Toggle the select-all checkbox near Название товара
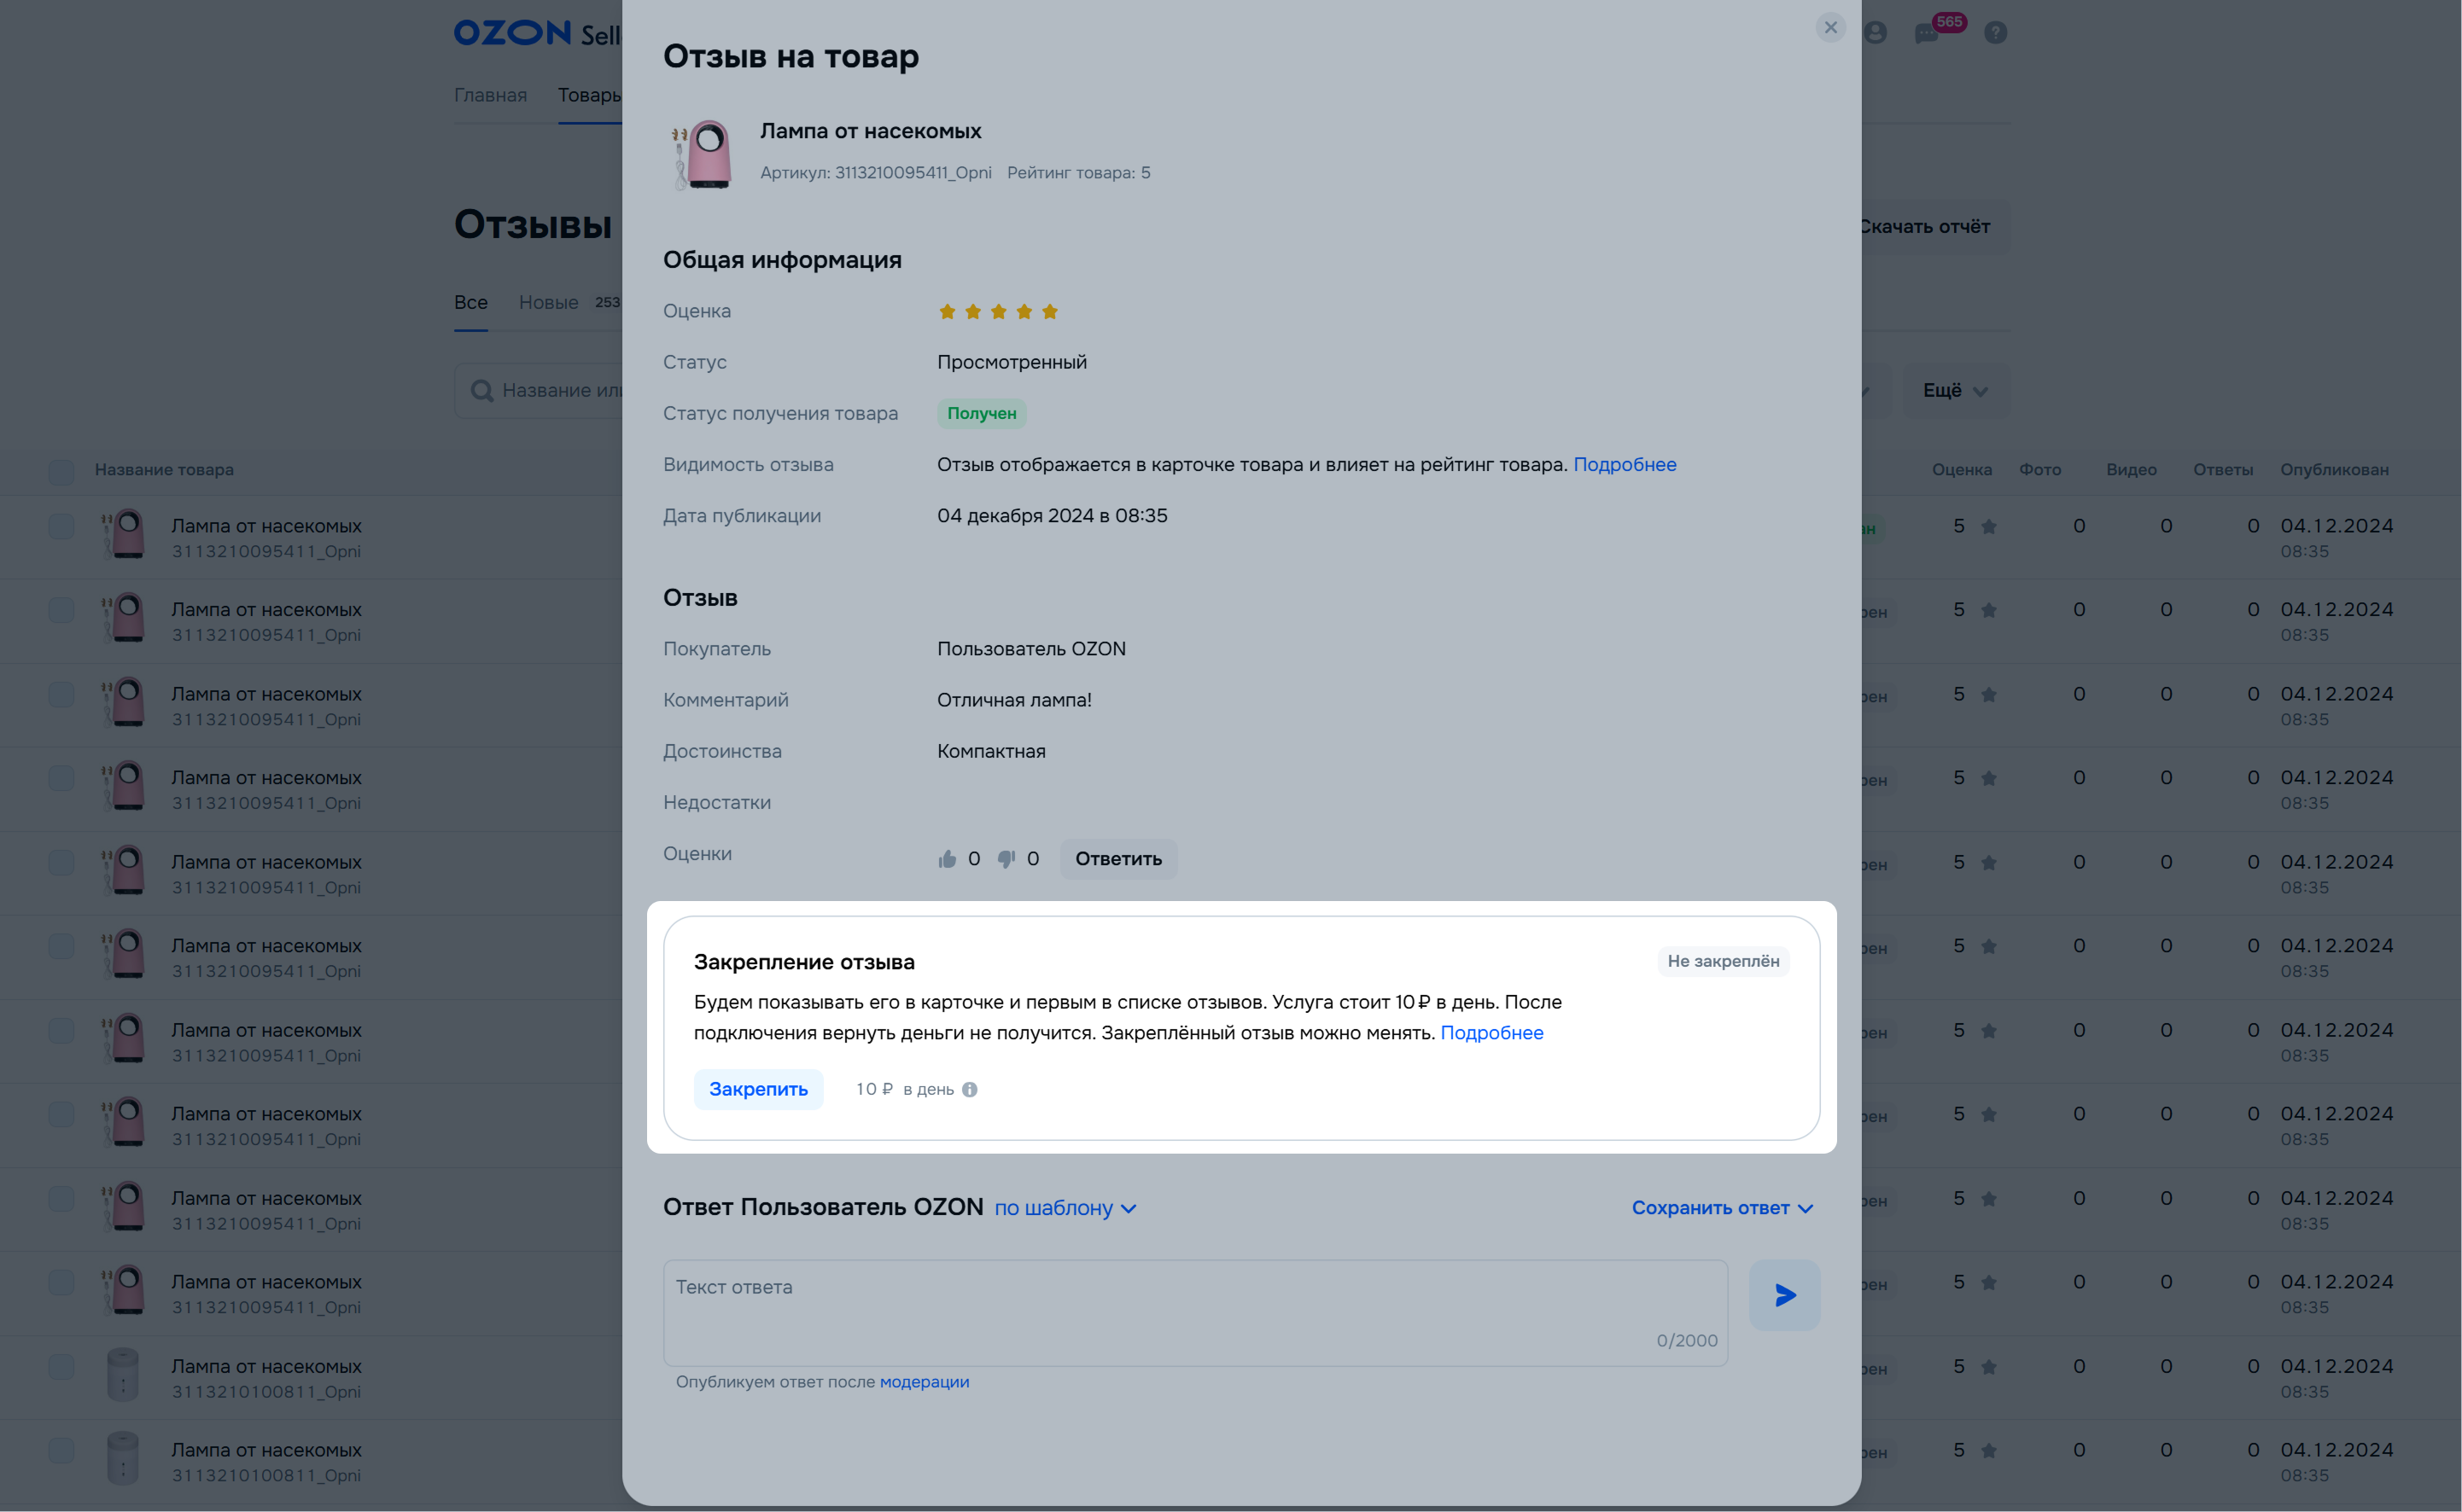The height and width of the screenshot is (1512, 2462). (61, 471)
